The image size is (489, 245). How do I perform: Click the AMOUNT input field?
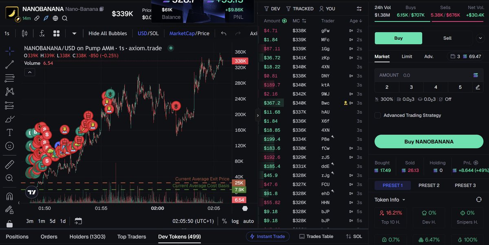[x=429, y=75]
